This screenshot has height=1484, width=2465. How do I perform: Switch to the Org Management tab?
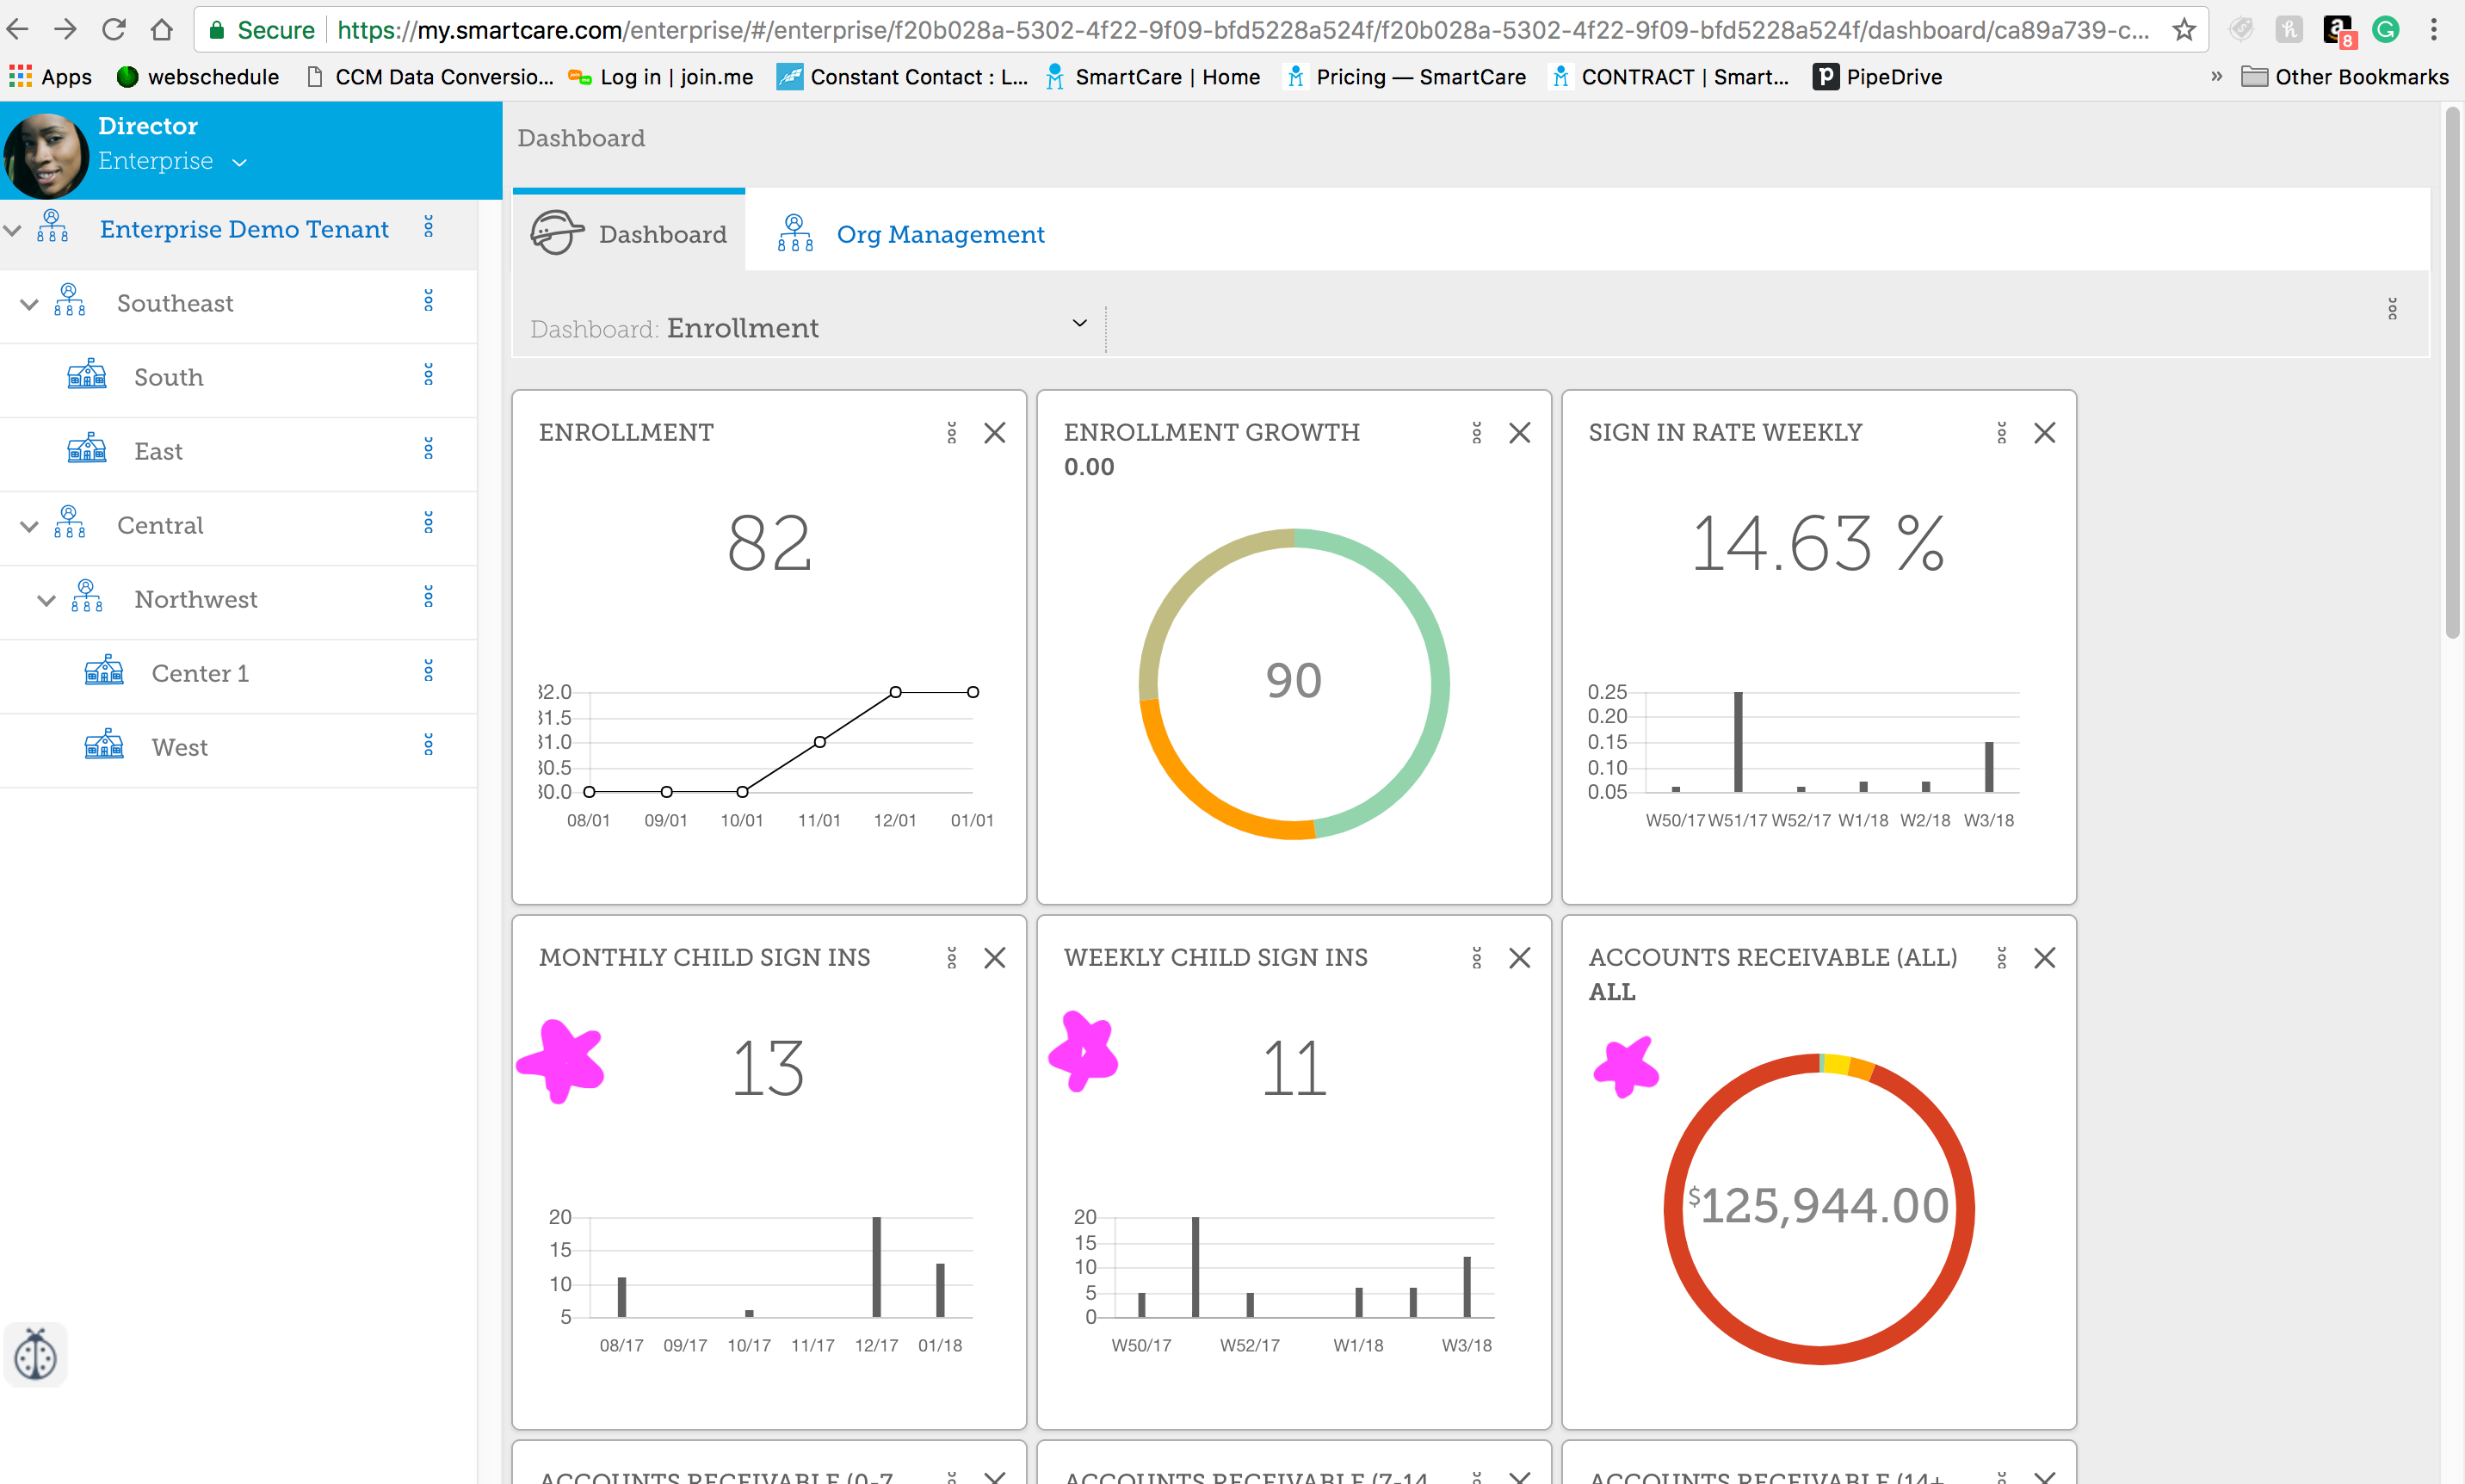911,233
